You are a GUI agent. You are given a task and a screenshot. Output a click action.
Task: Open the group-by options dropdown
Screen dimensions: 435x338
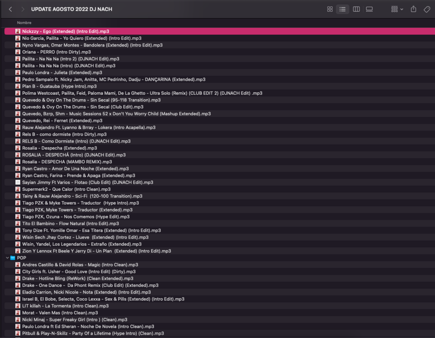pos(397,9)
